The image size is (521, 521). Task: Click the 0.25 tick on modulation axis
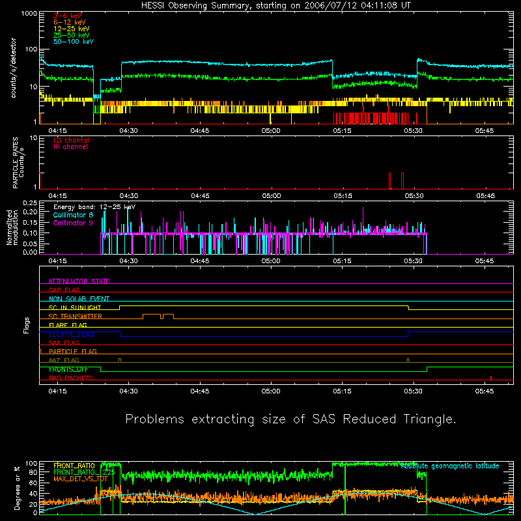pos(30,203)
